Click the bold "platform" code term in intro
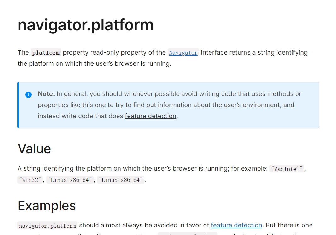The width and height of the screenshot is (336, 235). pos(46,53)
